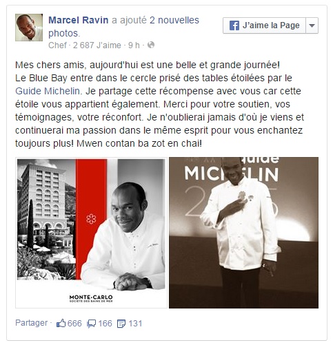Click the thumbs-up like icon
The height and width of the screenshot is (345, 333).
coord(61,324)
